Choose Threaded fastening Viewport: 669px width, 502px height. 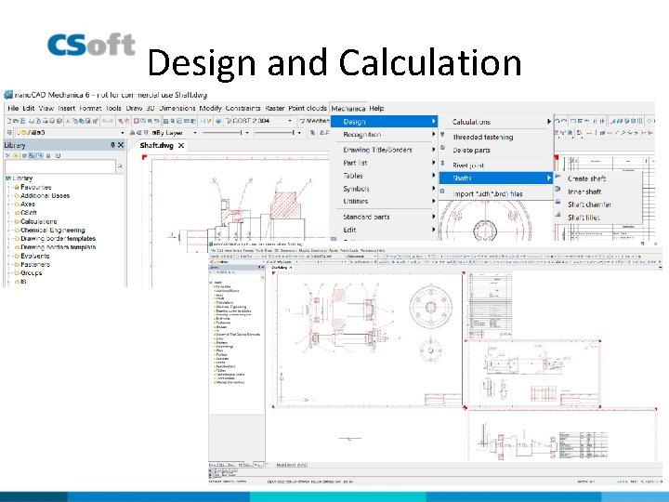(496, 137)
